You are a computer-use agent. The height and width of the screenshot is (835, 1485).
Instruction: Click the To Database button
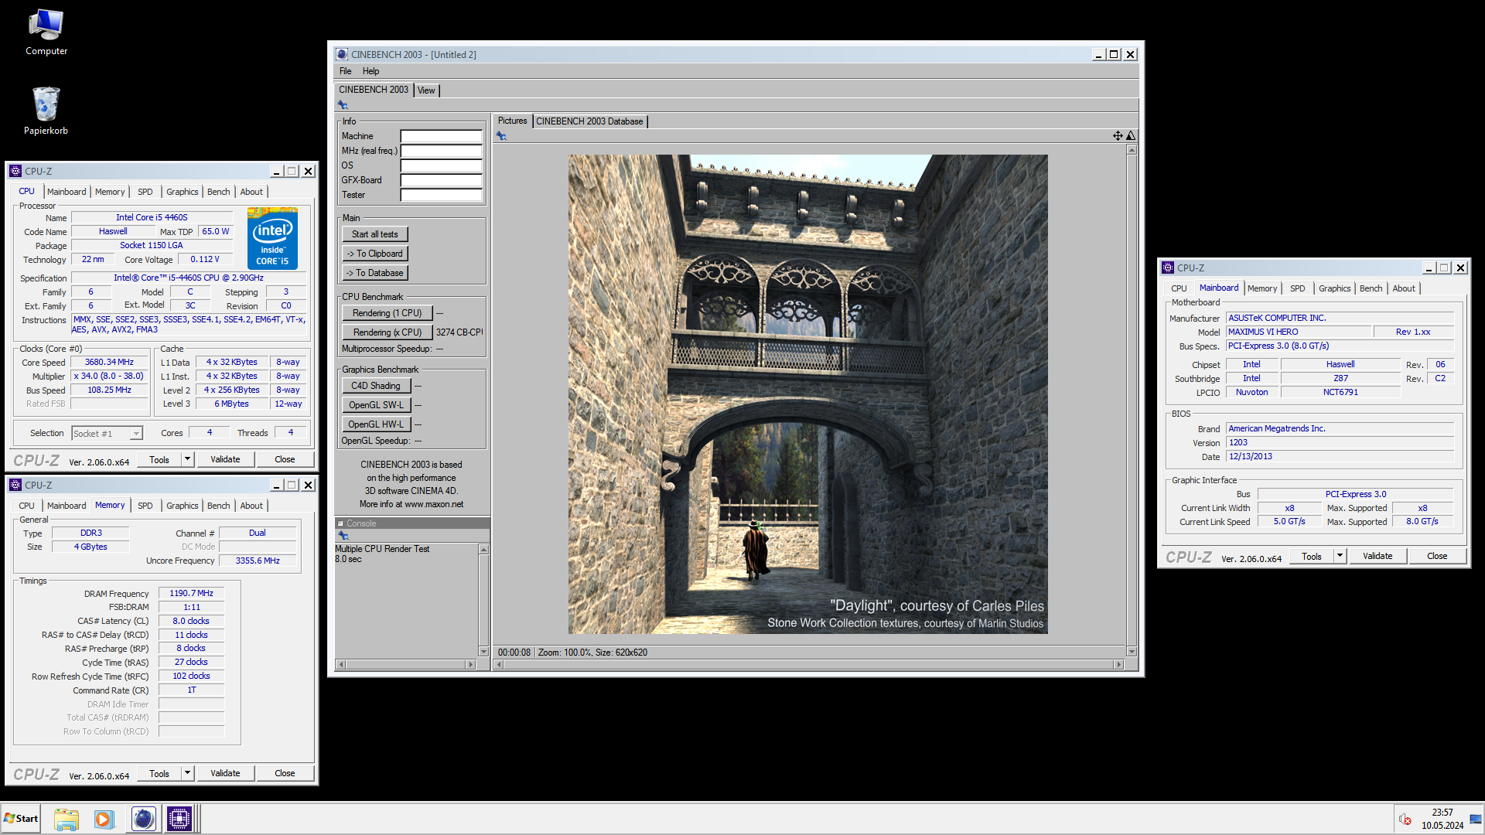coord(374,273)
